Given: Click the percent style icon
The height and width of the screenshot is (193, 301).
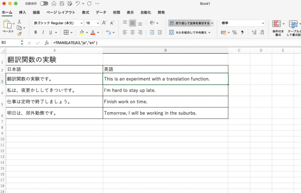Looking at the screenshot, I should coord(234,32).
